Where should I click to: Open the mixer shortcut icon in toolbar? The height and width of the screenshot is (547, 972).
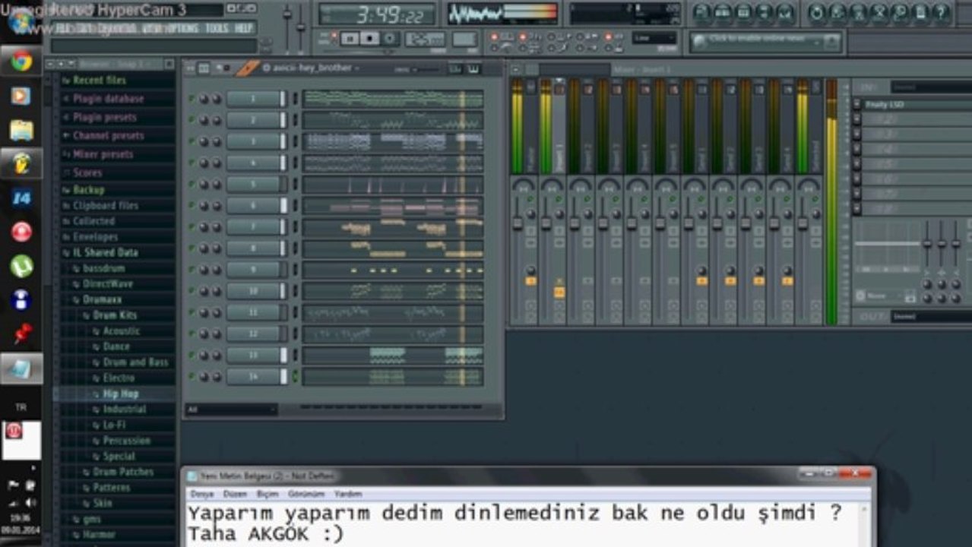coord(785,13)
